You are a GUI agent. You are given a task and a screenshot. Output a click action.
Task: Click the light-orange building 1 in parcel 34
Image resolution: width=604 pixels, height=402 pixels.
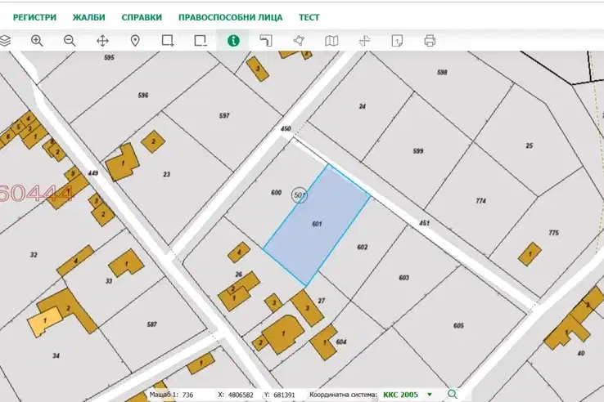[x=45, y=321]
